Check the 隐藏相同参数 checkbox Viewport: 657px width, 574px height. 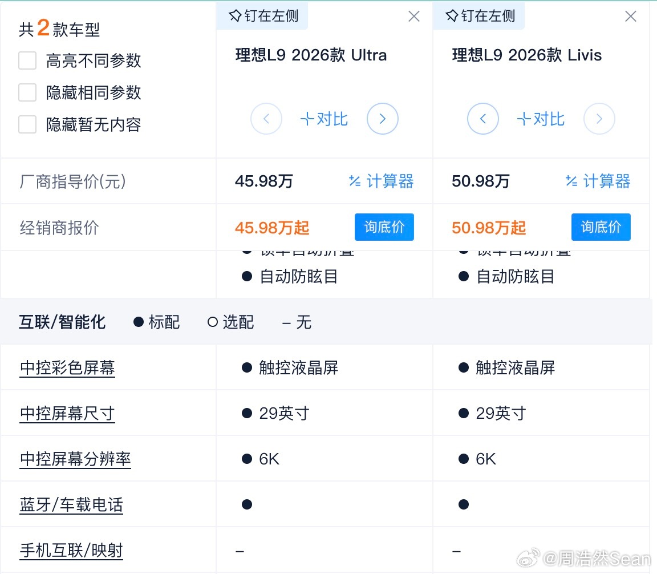coord(27,92)
